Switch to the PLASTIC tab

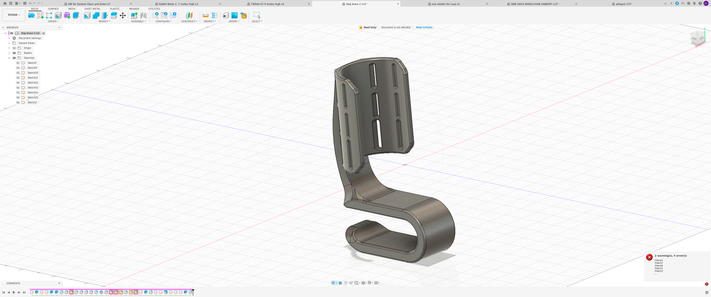click(x=115, y=9)
